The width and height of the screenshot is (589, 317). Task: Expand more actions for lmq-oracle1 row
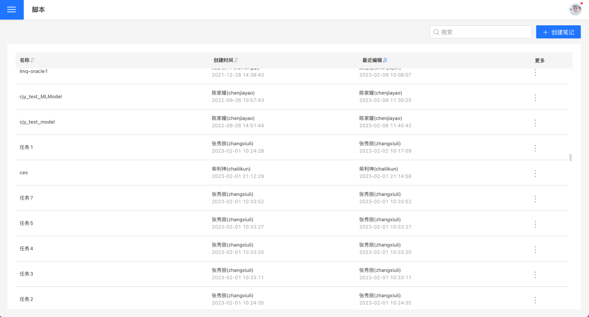tap(535, 73)
